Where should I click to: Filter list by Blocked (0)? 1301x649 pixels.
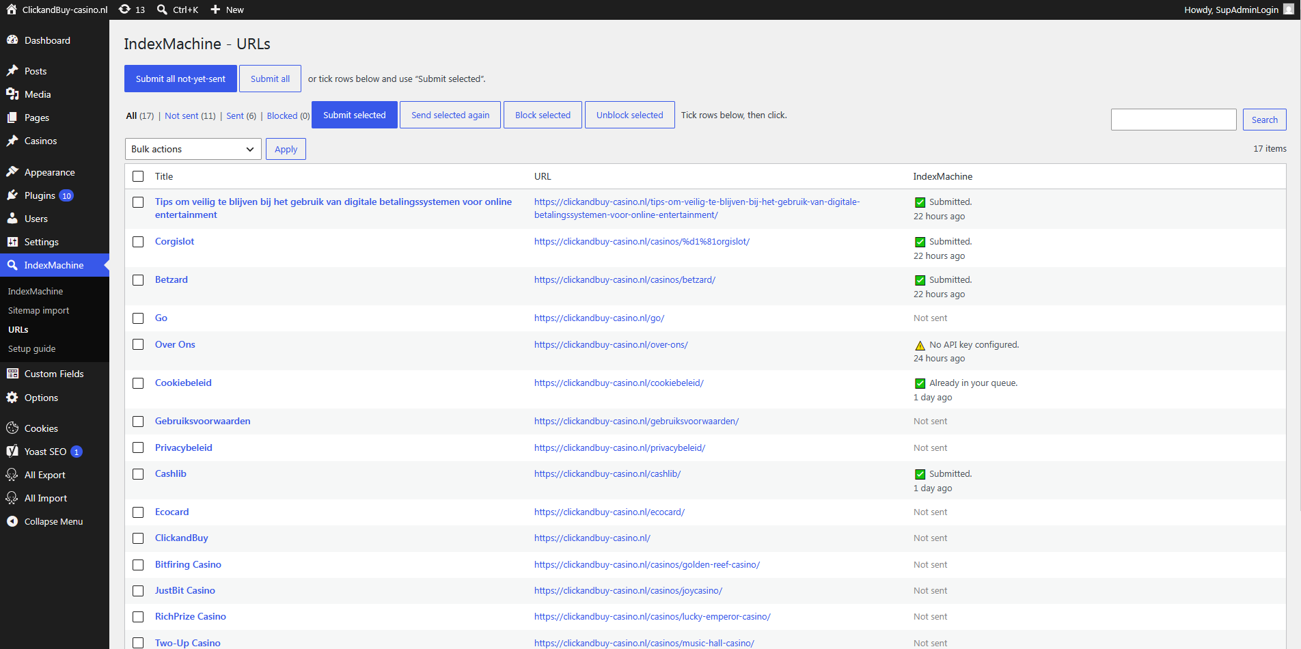(288, 115)
